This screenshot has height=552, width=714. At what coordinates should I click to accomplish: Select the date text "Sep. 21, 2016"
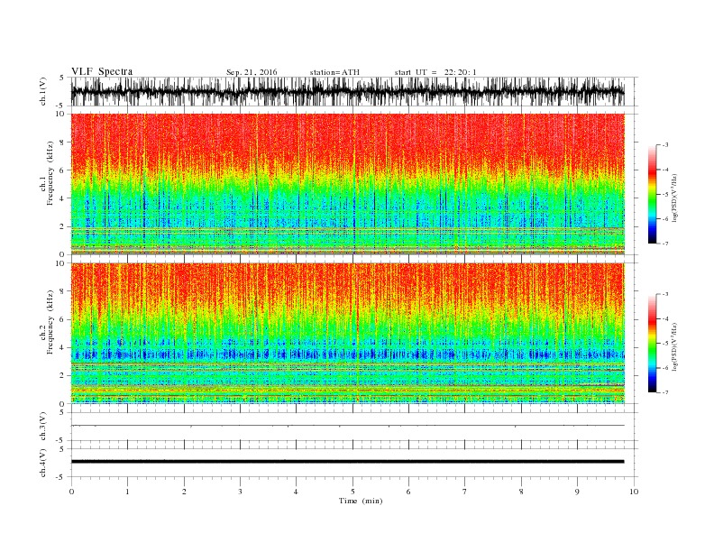pos(252,72)
